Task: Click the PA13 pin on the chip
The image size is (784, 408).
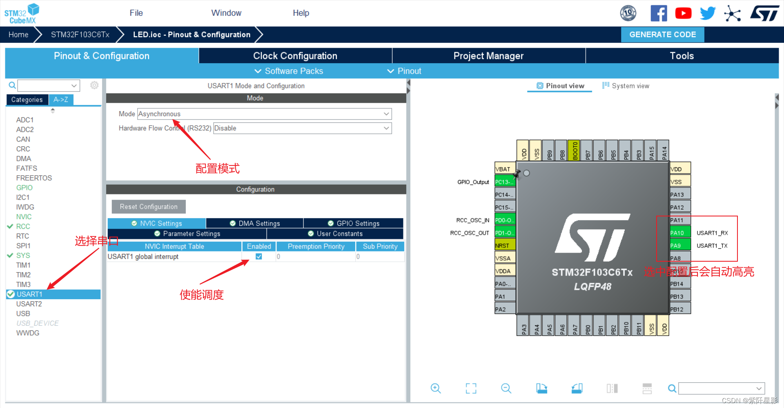Action: point(680,194)
